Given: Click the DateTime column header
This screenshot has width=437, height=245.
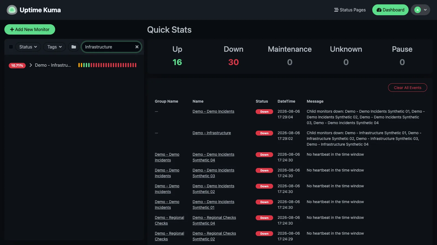Looking at the screenshot, I should [x=286, y=101].
